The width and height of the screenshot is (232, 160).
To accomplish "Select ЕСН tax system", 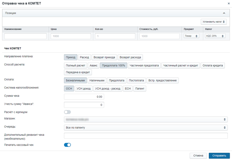I will [128, 89].
